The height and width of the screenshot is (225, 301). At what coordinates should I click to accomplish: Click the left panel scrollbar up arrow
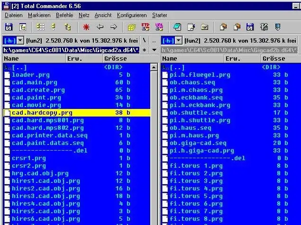coord(154,67)
